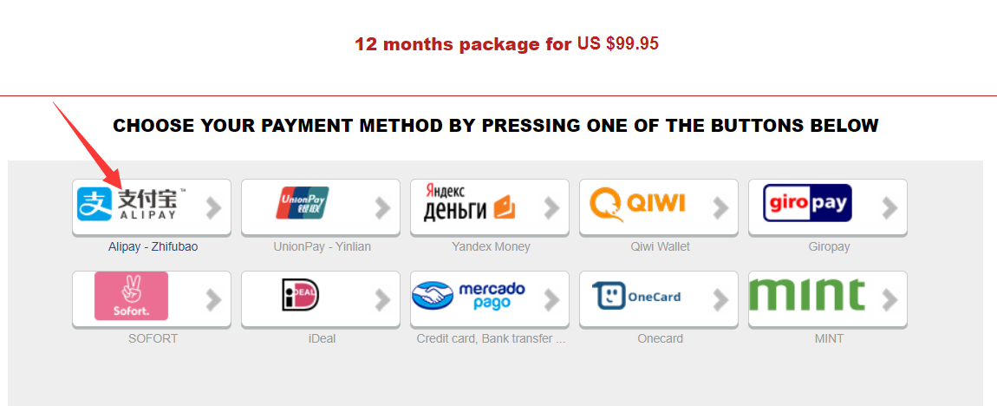Click the "Alipay - Zhifubao" label
Viewport: 997px width, 406px height.
153,247
